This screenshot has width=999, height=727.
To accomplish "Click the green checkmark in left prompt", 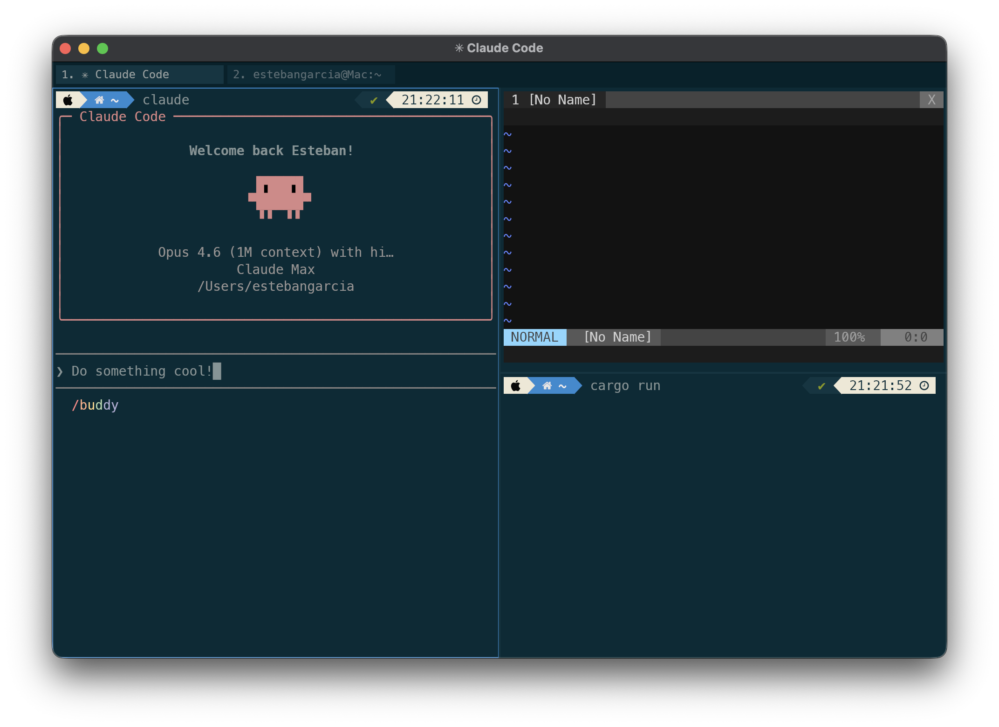I will pos(373,100).
